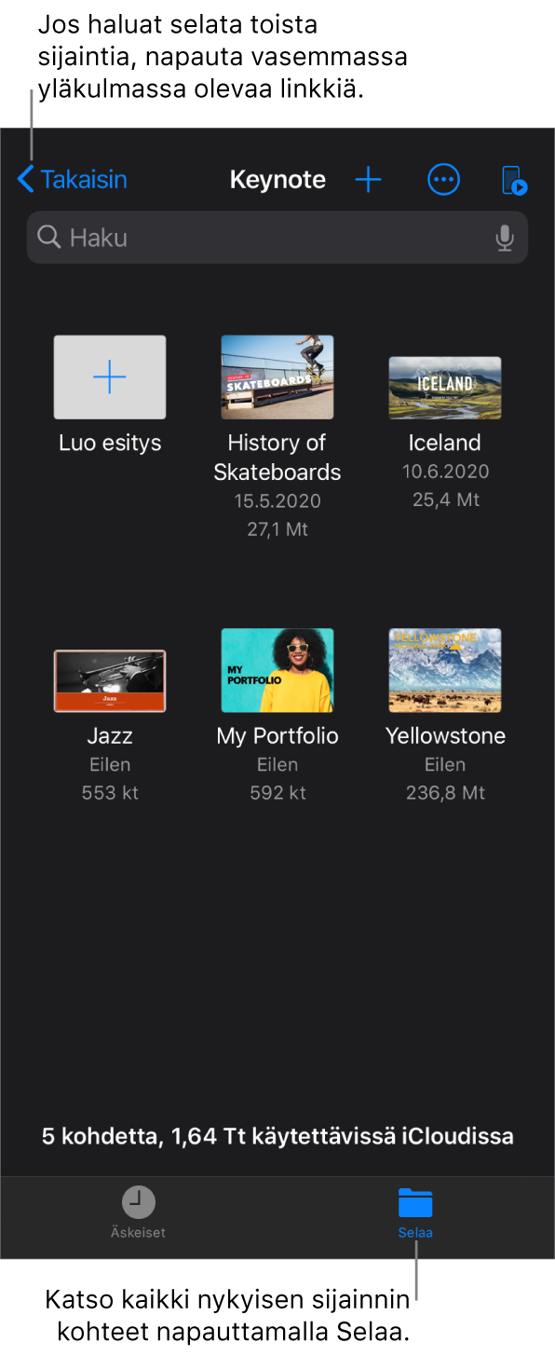Tap the Keynote remote play icon
555x1356 pixels.
click(x=514, y=180)
